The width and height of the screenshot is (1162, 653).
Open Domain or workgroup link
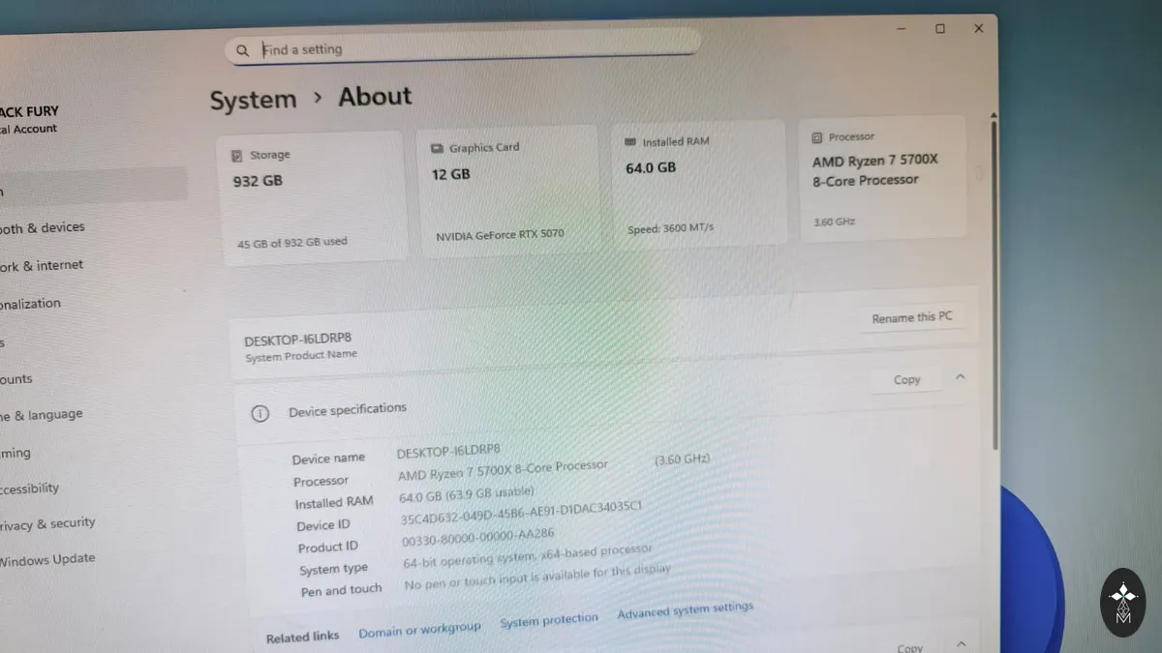click(x=419, y=630)
